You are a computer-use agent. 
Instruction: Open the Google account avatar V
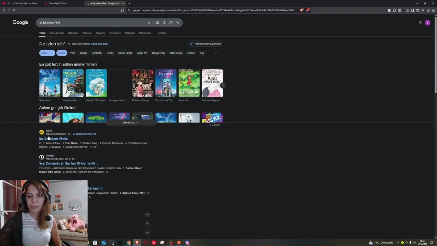[427, 23]
